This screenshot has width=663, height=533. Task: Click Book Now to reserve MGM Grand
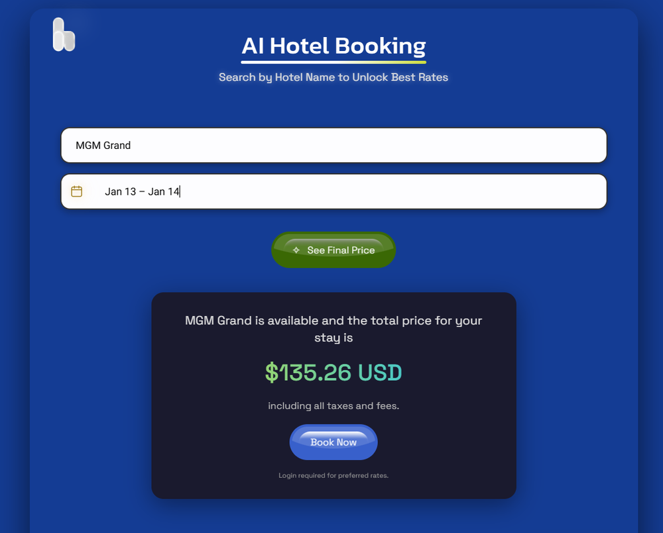pos(333,442)
